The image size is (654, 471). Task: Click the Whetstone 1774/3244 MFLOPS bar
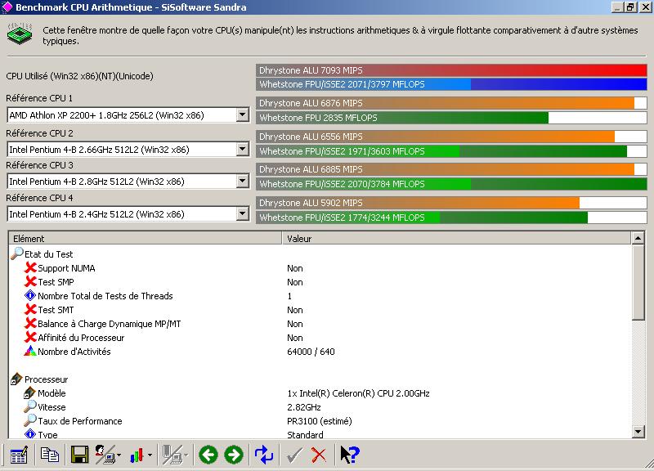pyautogui.click(x=451, y=218)
